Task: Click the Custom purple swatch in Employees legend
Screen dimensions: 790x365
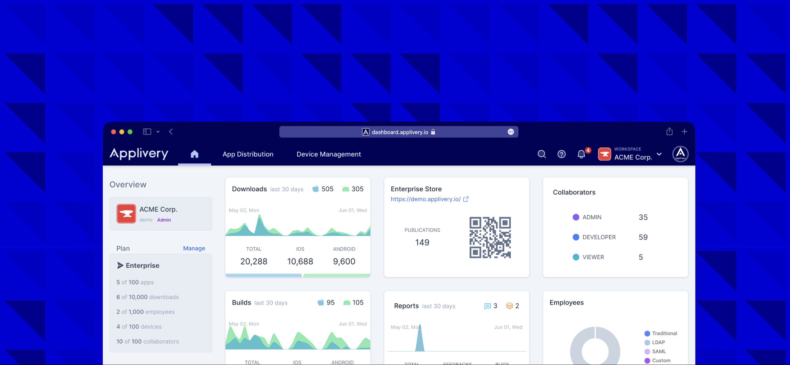Action: pyautogui.click(x=647, y=360)
